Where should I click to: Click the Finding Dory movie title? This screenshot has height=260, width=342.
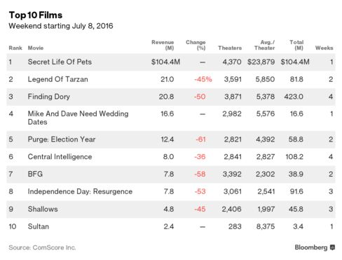pyautogui.click(x=49, y=97)
